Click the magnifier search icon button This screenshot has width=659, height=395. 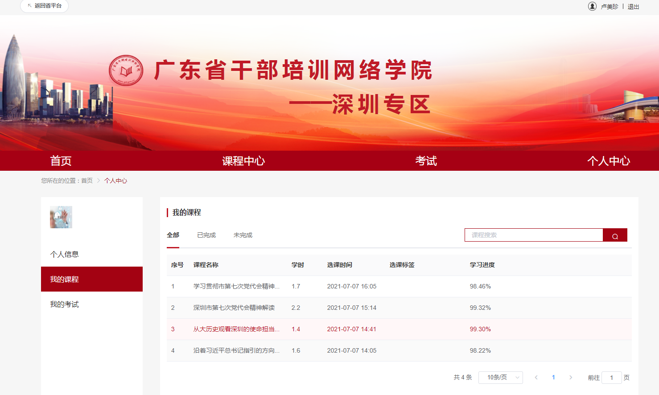615,235
